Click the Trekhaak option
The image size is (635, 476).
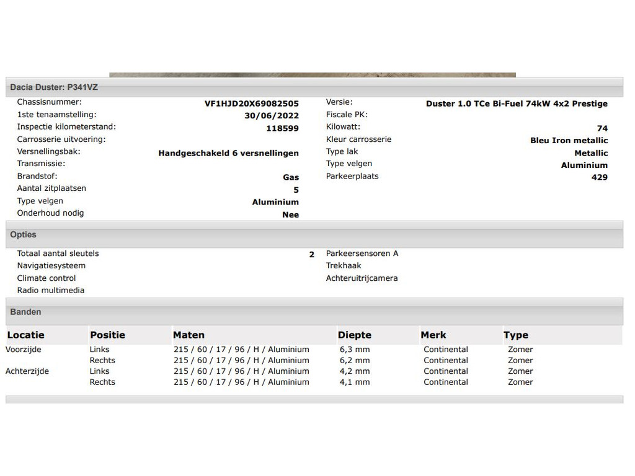(344, 265)
